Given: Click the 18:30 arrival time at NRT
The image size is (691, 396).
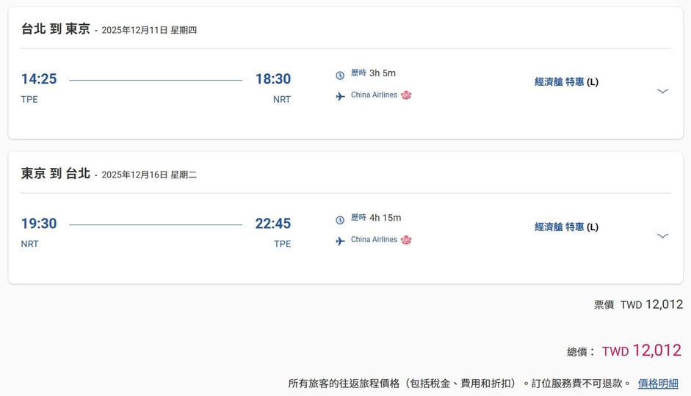Looking at the screenshot, I should [x=273, y=79].
